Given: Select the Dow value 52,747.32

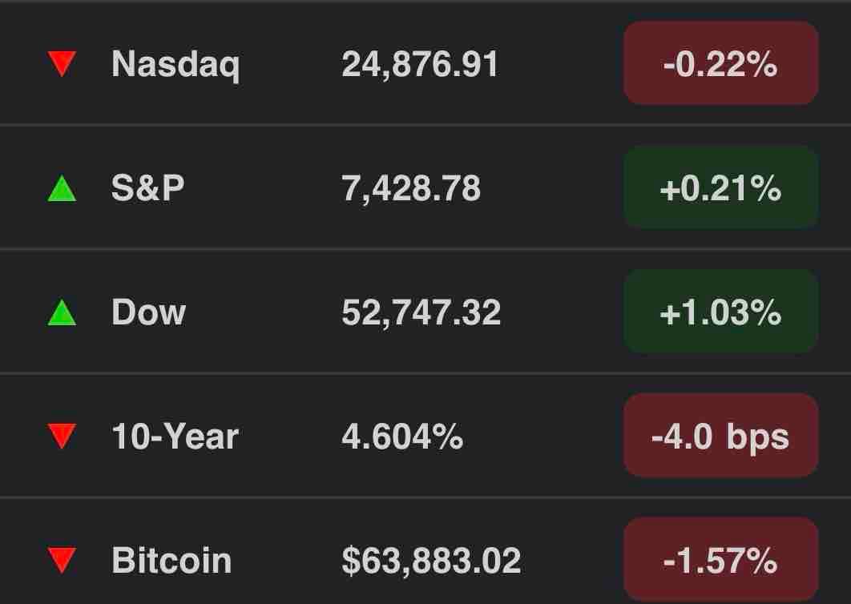Looking at the screenshot, I should 421,312.
